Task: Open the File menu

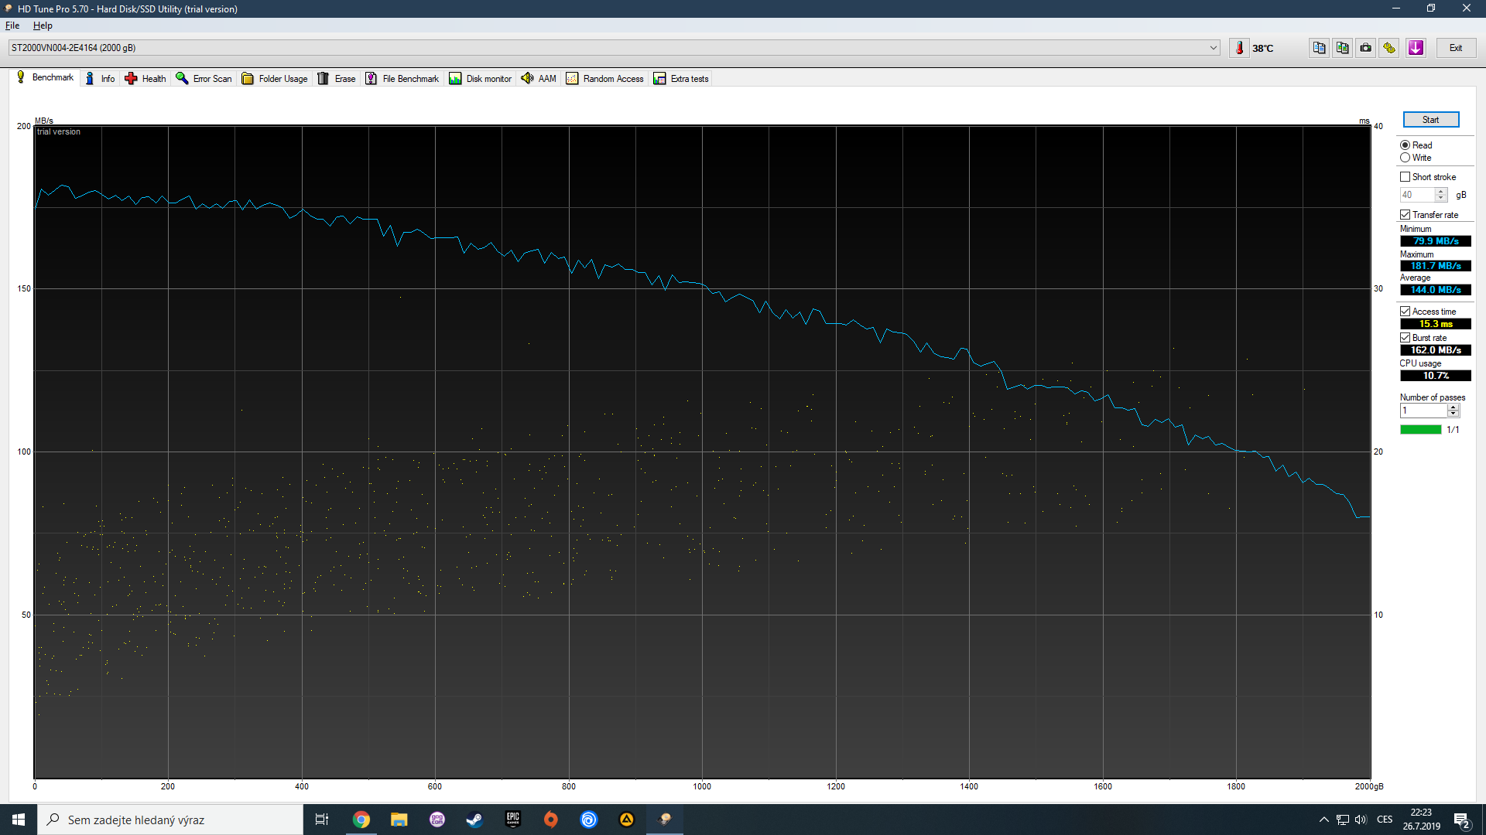Action: point(12,26)
